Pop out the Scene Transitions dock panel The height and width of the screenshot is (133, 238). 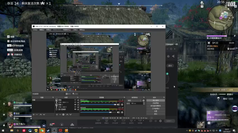(x=144, y=98)
